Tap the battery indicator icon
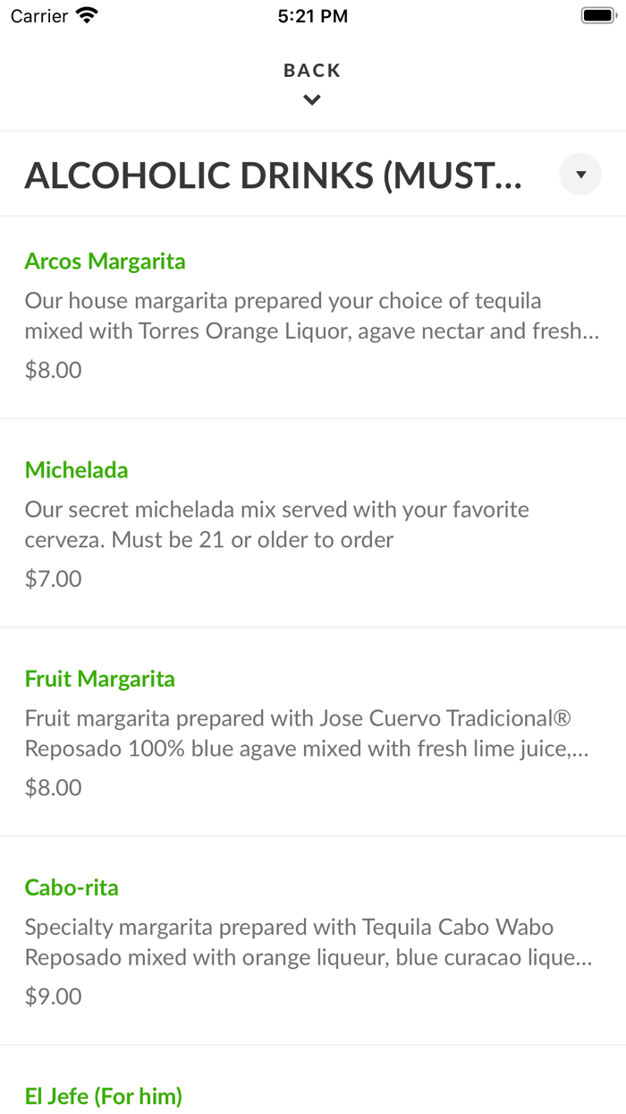626x1114 pixels. [596, 14]
